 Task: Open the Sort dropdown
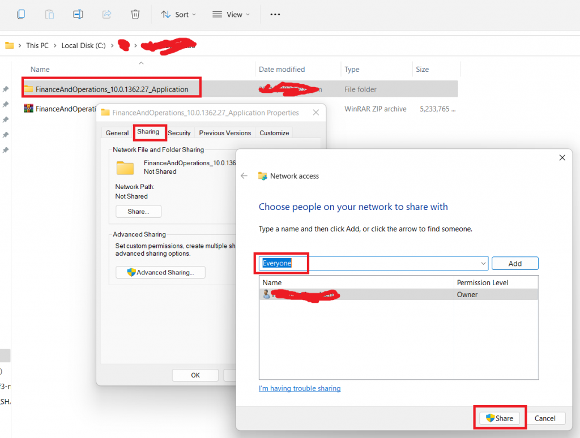tap(178, 14)
